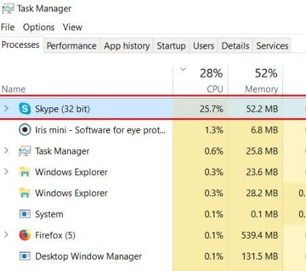Expand the Skype (32 bit) process group
306x271 pixels.
tap(6, 109)
